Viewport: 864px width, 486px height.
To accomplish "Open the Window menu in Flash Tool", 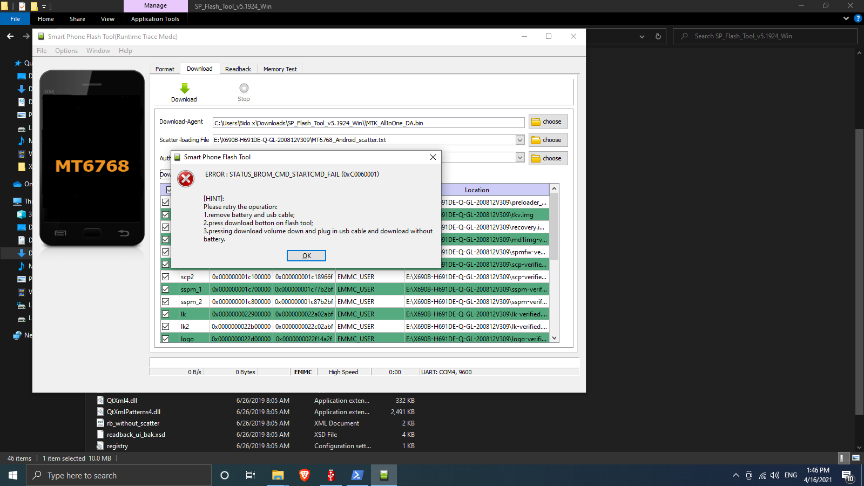I will (x=98, y=51).
